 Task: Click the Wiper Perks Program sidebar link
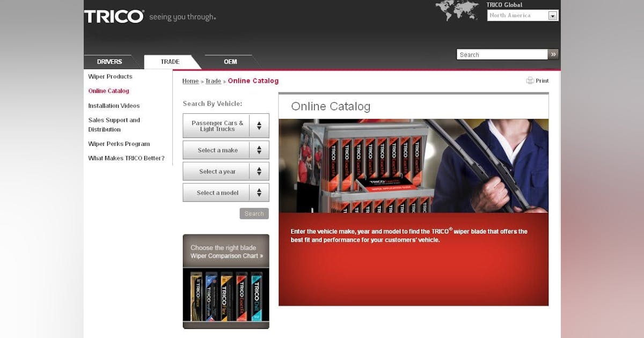[x=119, y=144]
